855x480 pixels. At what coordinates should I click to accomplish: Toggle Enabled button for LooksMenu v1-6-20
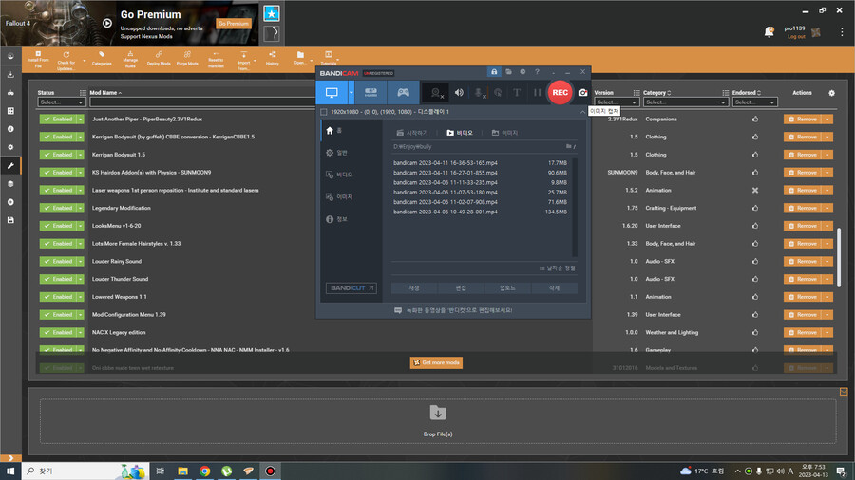pos(58,226)
